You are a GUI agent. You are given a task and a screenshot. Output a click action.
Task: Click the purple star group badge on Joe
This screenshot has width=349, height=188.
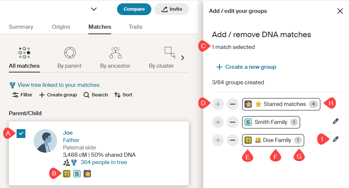87,174
